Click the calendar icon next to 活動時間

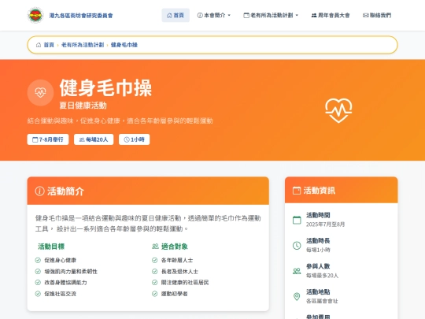(x=297, y=220)
